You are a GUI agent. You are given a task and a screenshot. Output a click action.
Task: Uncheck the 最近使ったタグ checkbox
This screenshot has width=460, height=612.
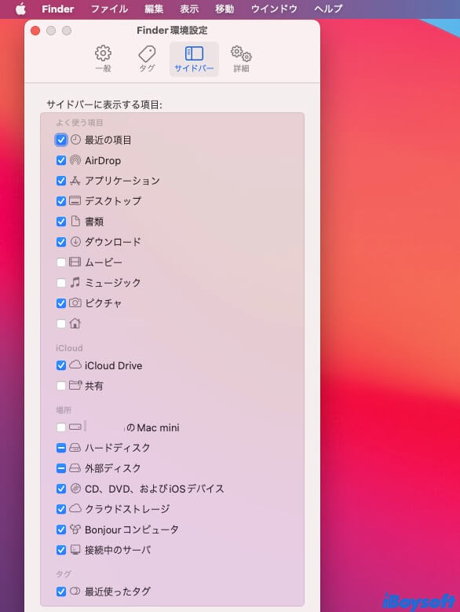click(61, 592)
